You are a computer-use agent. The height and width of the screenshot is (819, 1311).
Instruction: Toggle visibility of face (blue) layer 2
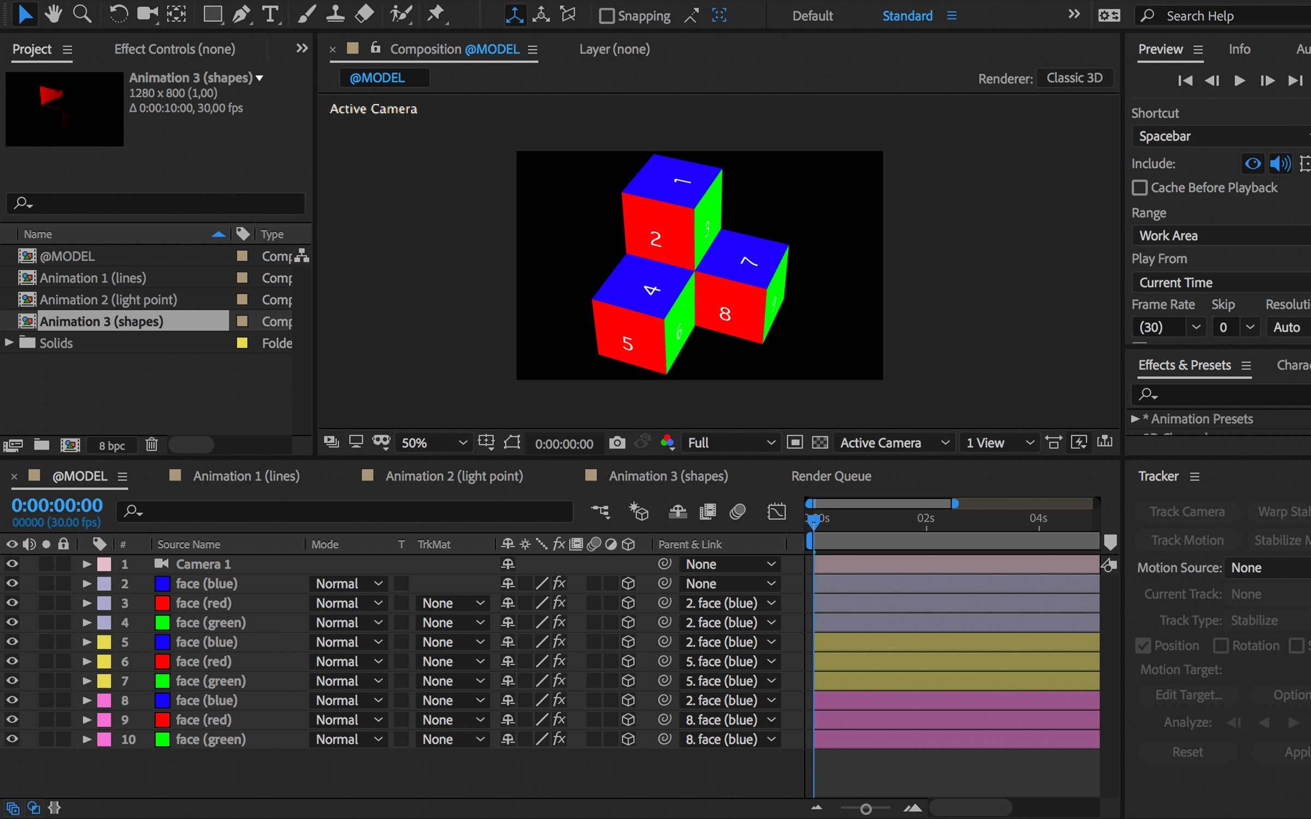tap(12, 583)
